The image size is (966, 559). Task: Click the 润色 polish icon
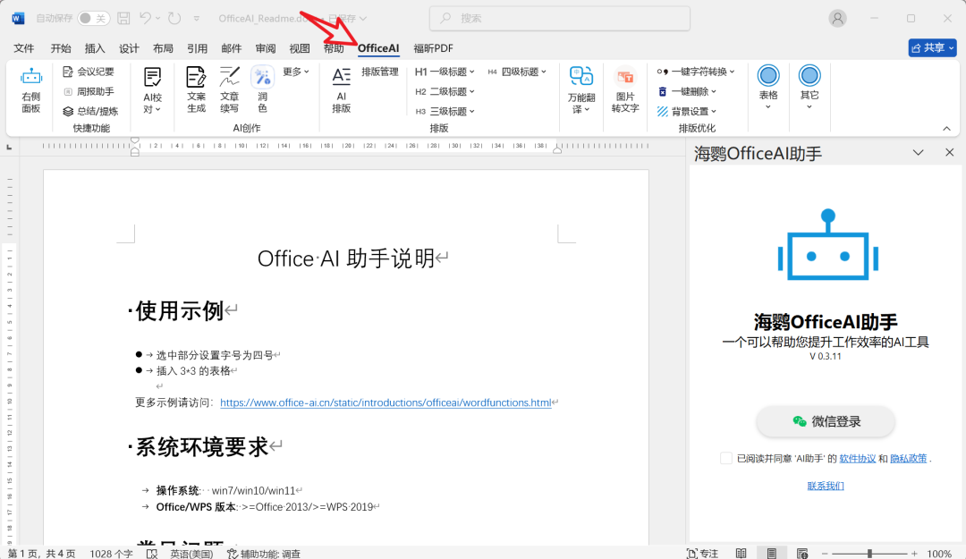262,90
